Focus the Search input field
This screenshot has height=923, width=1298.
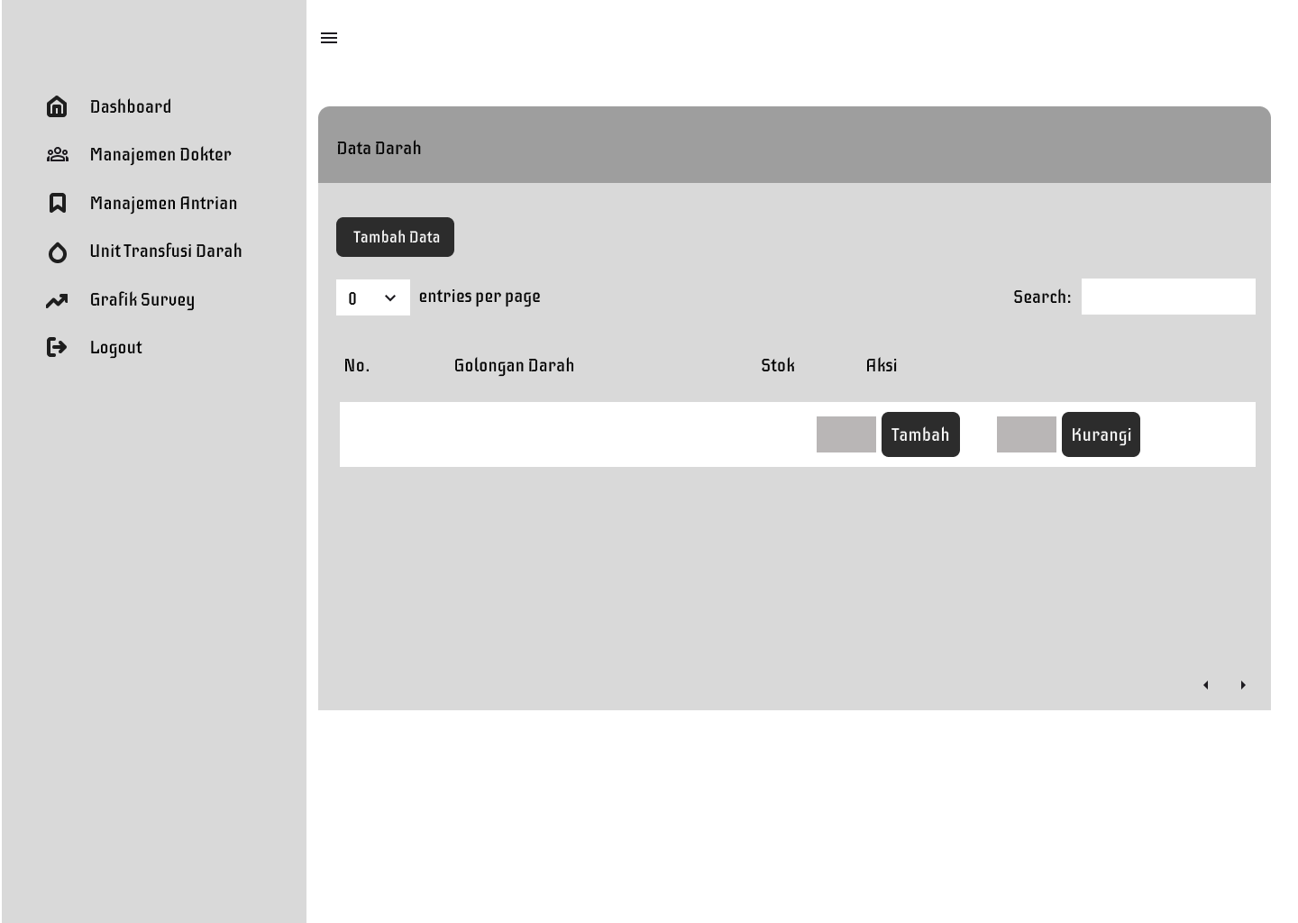click(1167, 297)
